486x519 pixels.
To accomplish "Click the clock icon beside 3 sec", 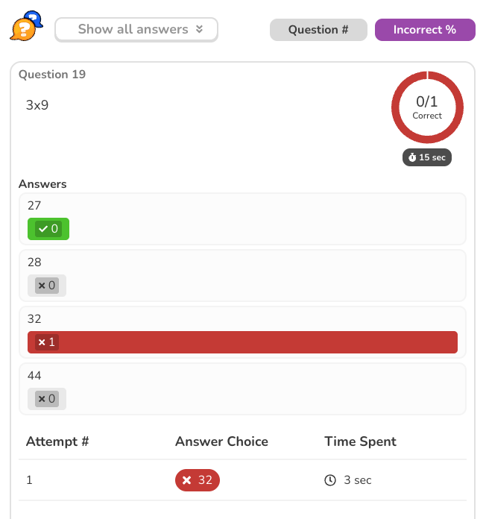I will [330, 480].
